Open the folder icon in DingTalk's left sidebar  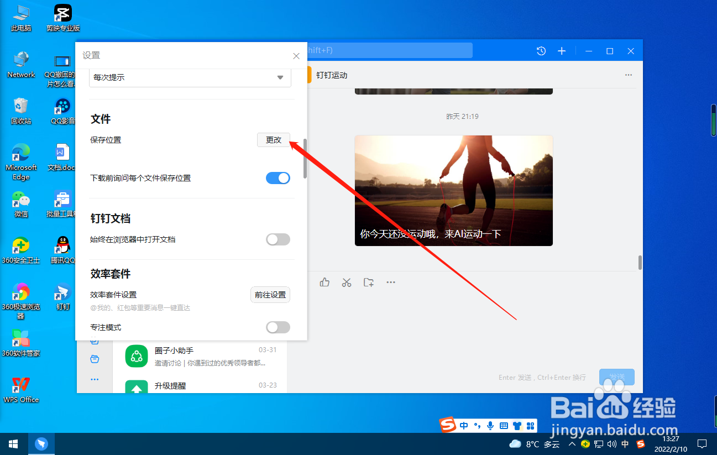(x=95, y=359)
